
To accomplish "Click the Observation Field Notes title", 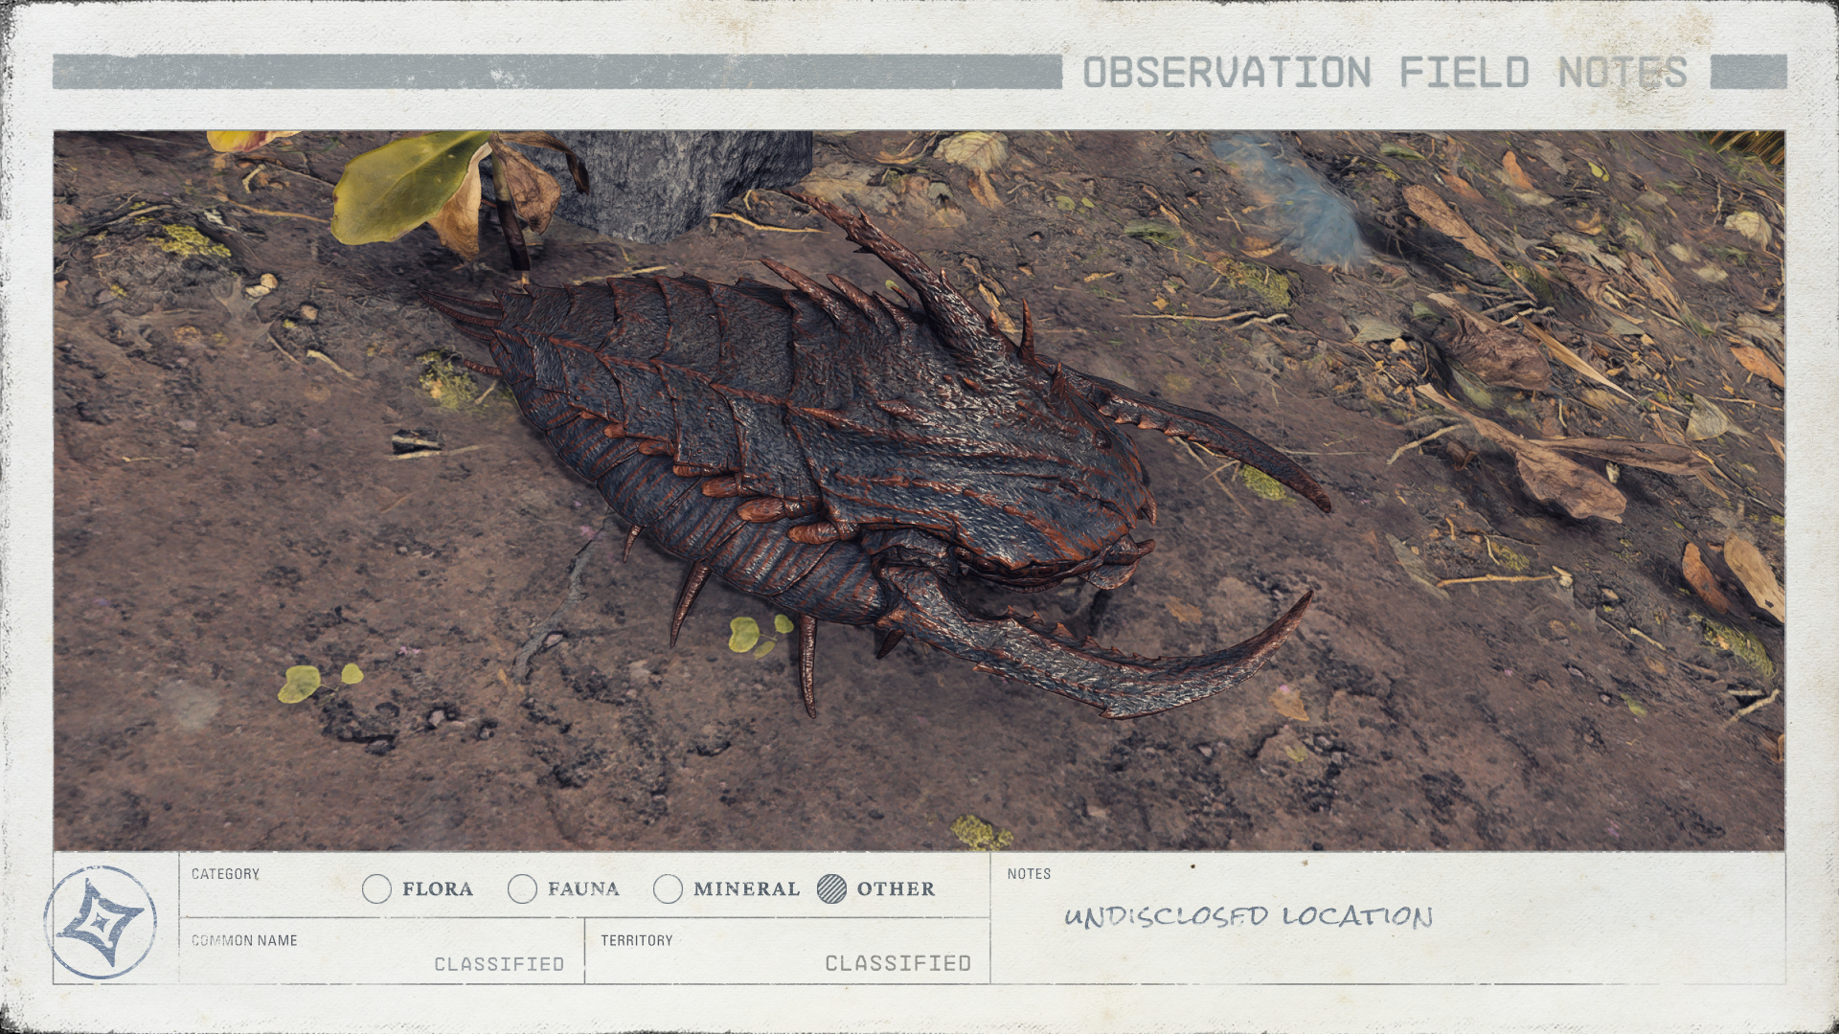I will (1385, 73).
